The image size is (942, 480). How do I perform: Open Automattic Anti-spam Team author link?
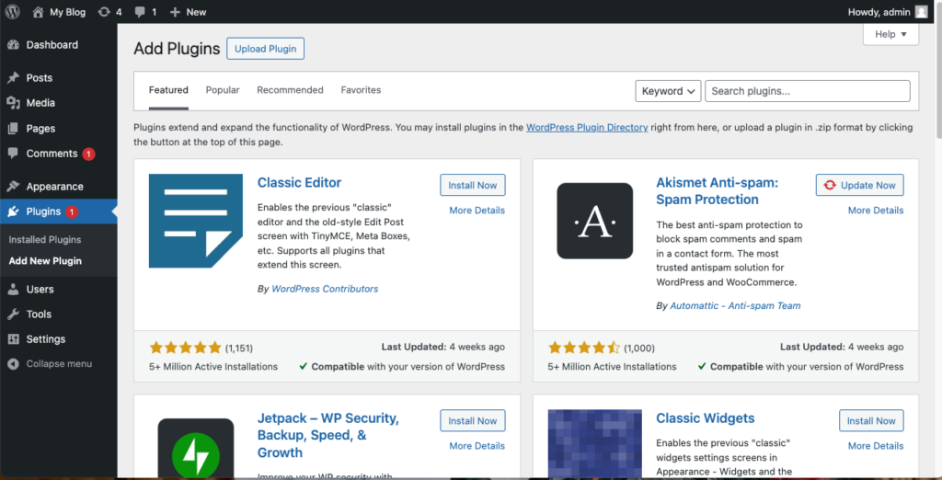[735, 306]
